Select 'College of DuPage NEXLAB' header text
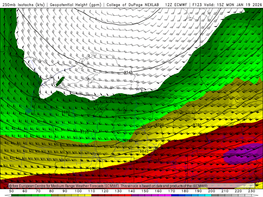Screen dimensions: 263x197 [133, 5]
